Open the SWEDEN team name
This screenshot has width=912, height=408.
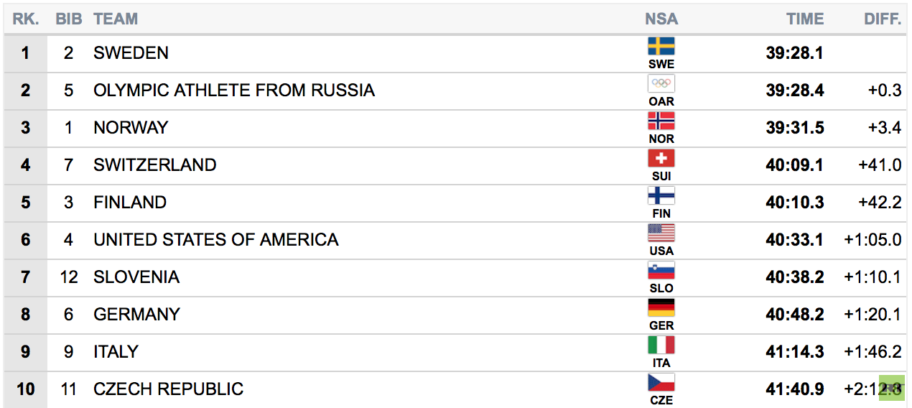pyautogui.click(x=131, y=53)
